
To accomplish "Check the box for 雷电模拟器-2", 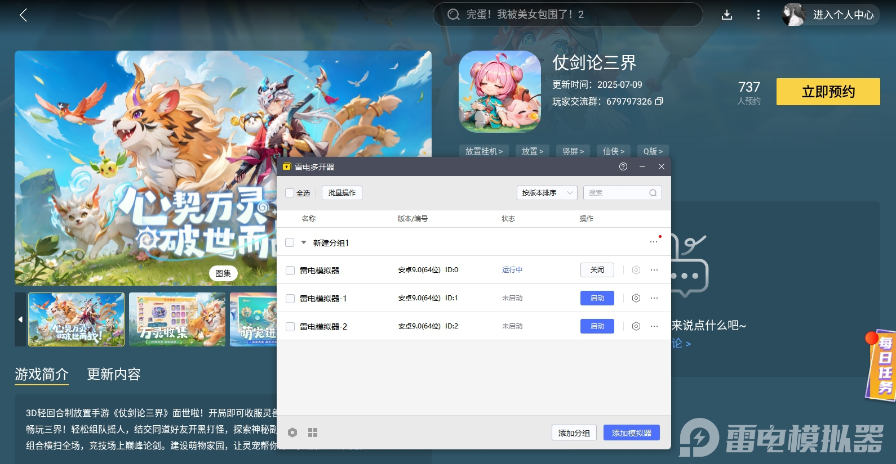I will [x=290, y=327].
